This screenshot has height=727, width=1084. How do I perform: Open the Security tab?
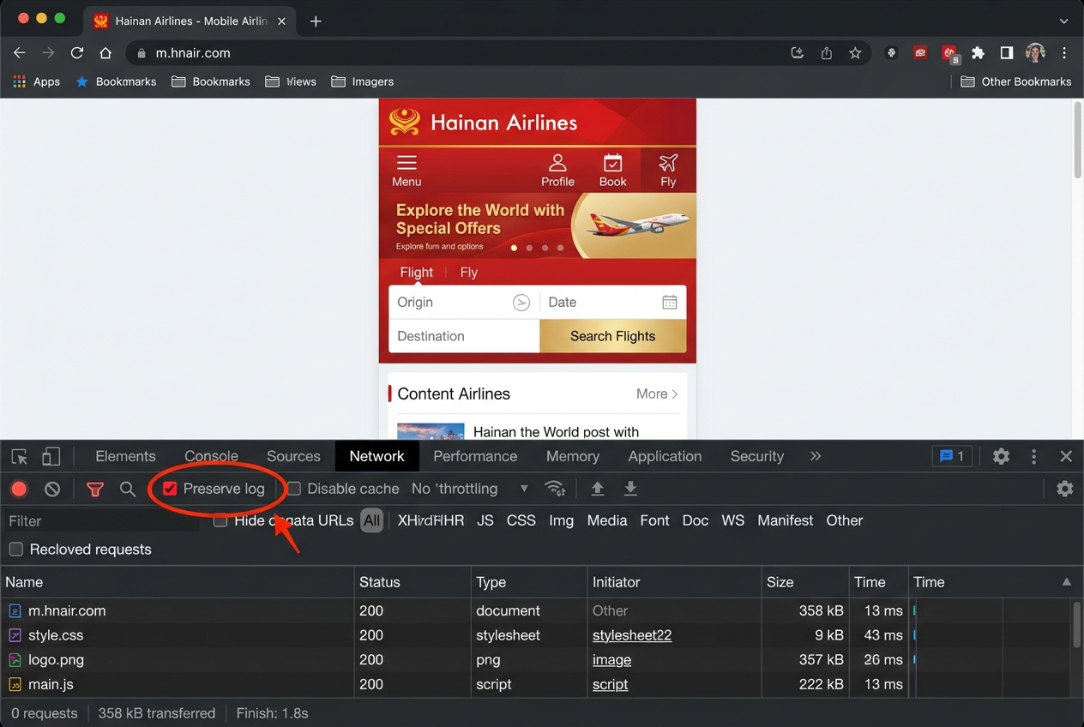(757, 457)
